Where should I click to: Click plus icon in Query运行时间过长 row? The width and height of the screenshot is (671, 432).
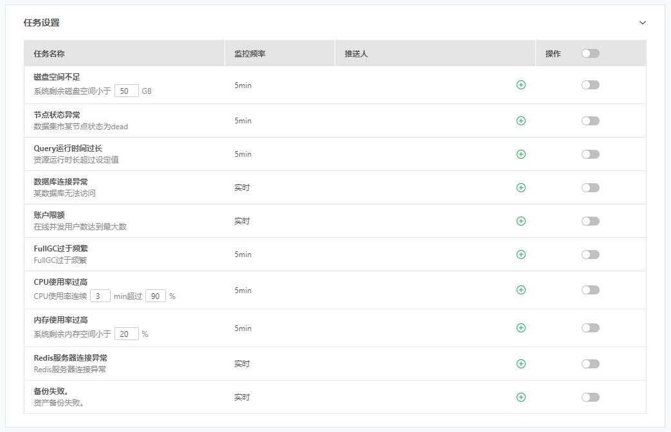coord(521,154)
